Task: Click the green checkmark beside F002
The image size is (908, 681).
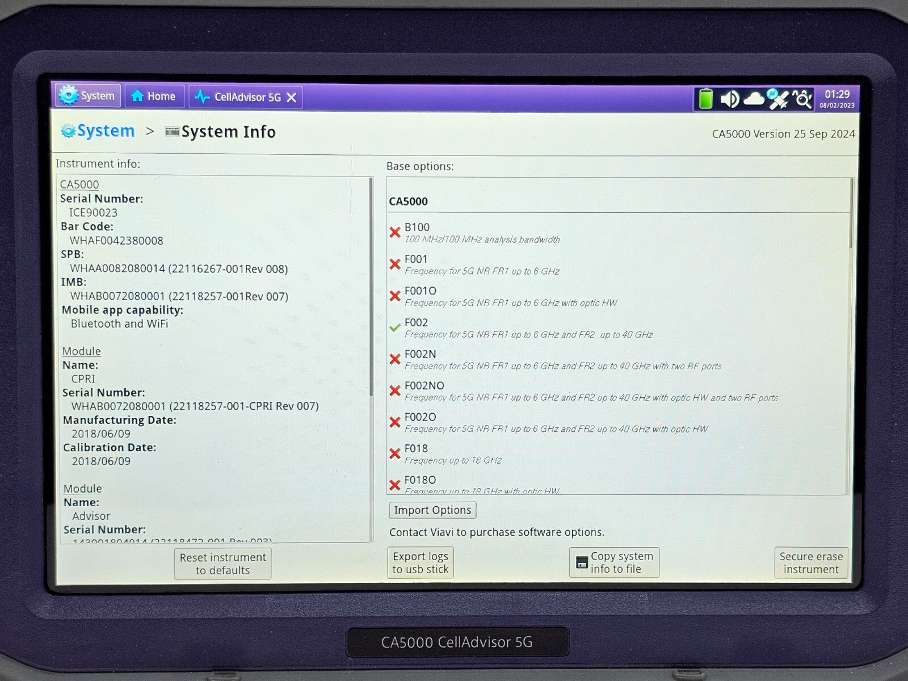Action: point(395,328)
